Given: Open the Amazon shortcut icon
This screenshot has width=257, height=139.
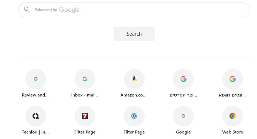Looking at the screenshot, I should tap(134, 79).
